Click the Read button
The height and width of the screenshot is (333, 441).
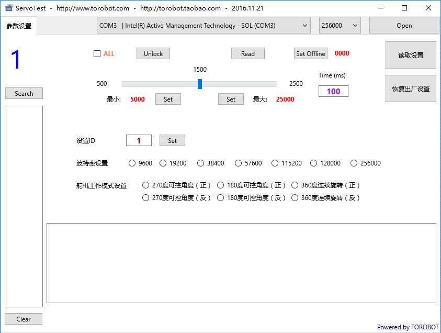(x=248, y=54)
